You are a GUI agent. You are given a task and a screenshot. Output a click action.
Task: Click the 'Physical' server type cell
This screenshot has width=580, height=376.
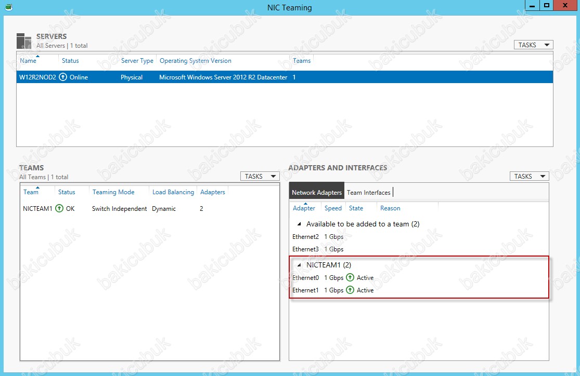[131, 77]
